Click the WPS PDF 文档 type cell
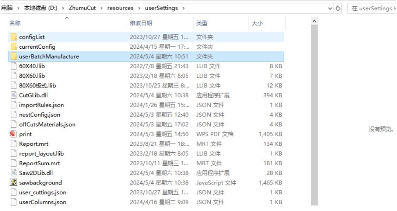 pos(215,134)
